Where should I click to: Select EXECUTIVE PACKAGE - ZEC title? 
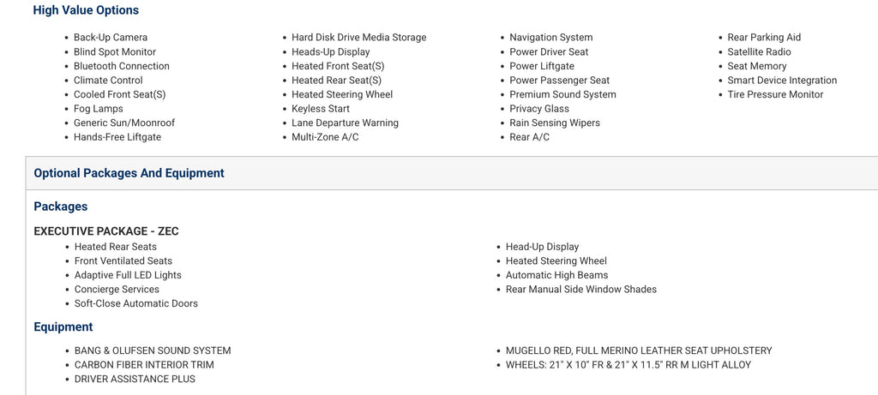[106, 231]
